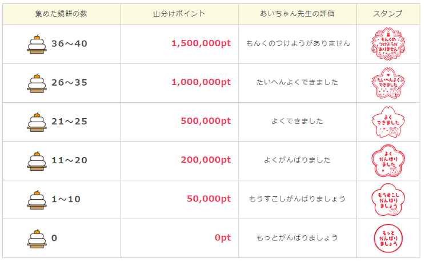Click the あいちゃん先生の評価 column header
The width and height of the screenshot is (425, 262).
point(297,14)
